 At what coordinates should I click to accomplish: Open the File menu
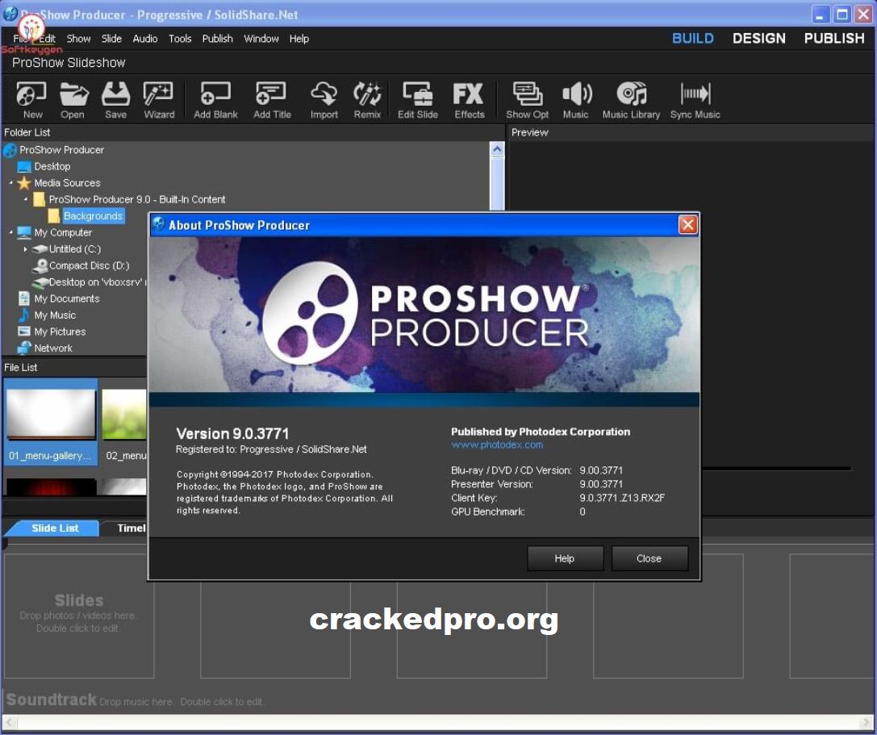pyautogui.click(x=20, y=39)
